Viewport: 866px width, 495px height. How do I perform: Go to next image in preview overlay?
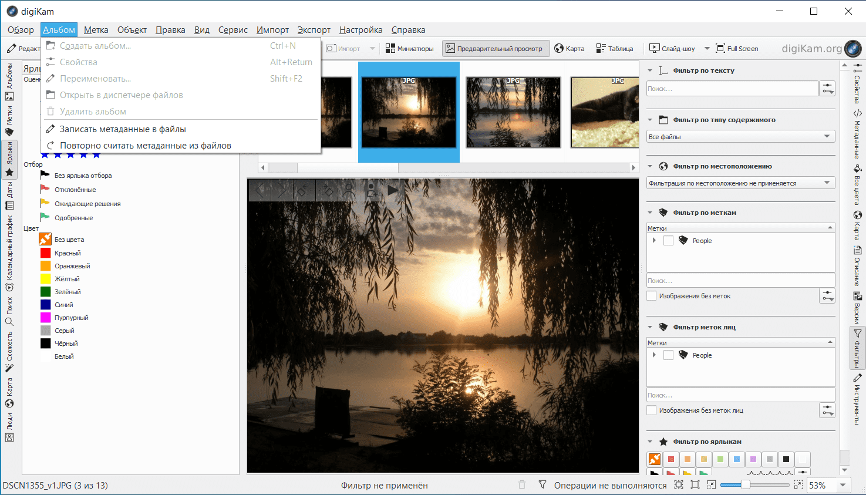[x=282, y=190]
